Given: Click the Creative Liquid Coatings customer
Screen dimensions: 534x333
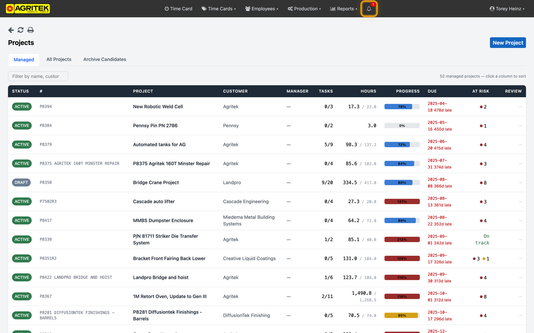Looking at the screenshot, I should 249,258.
